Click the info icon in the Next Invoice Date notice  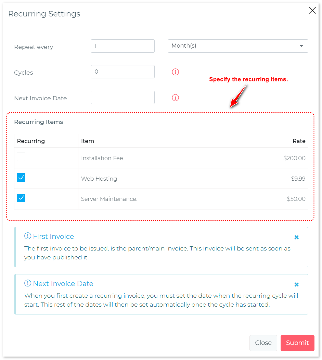click(27, 283)
